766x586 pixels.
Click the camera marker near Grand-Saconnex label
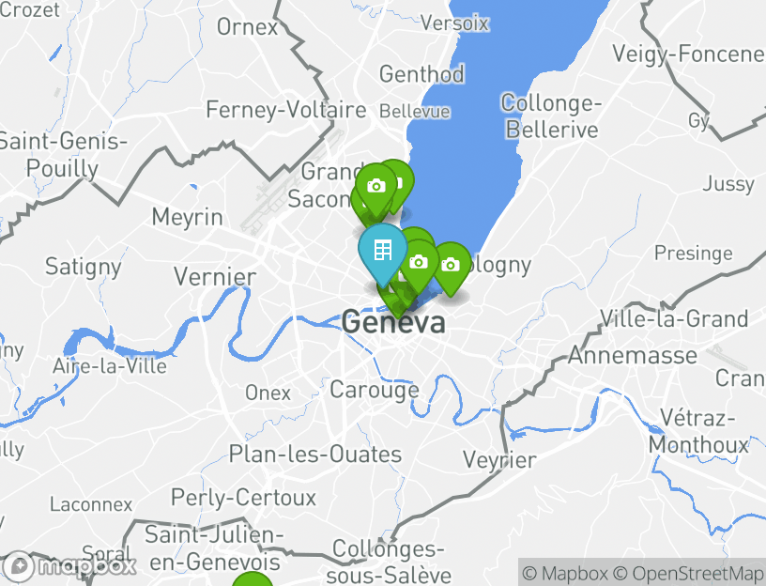pos(375,186)
